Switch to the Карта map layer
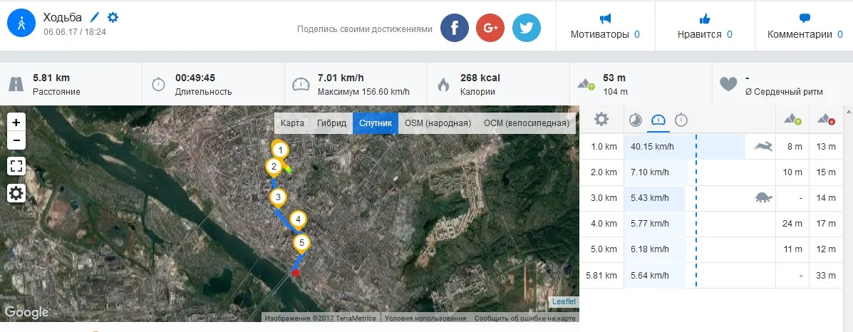 (x=292, y=123)
